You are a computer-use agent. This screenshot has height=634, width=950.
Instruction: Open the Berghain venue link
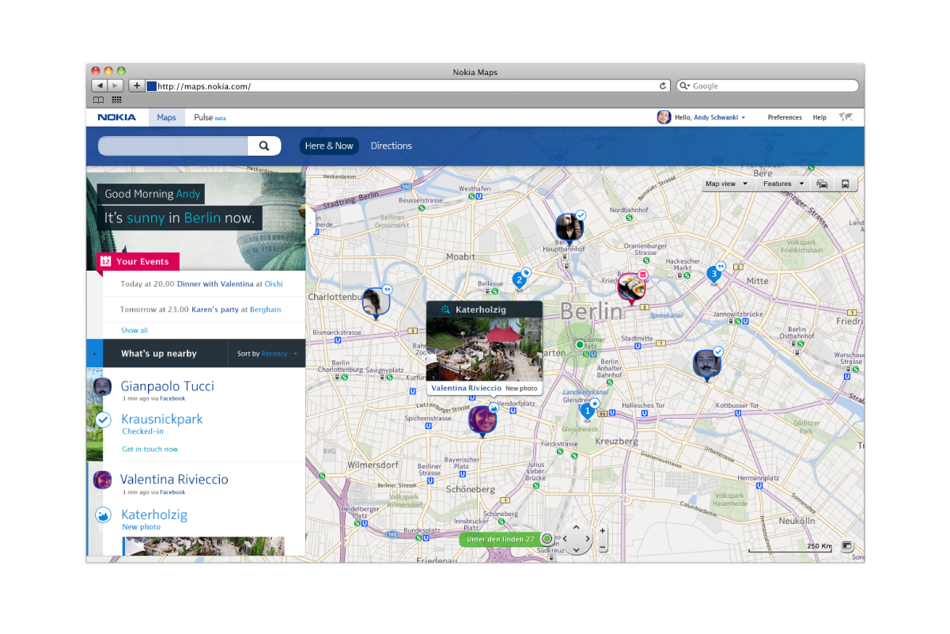265,309
